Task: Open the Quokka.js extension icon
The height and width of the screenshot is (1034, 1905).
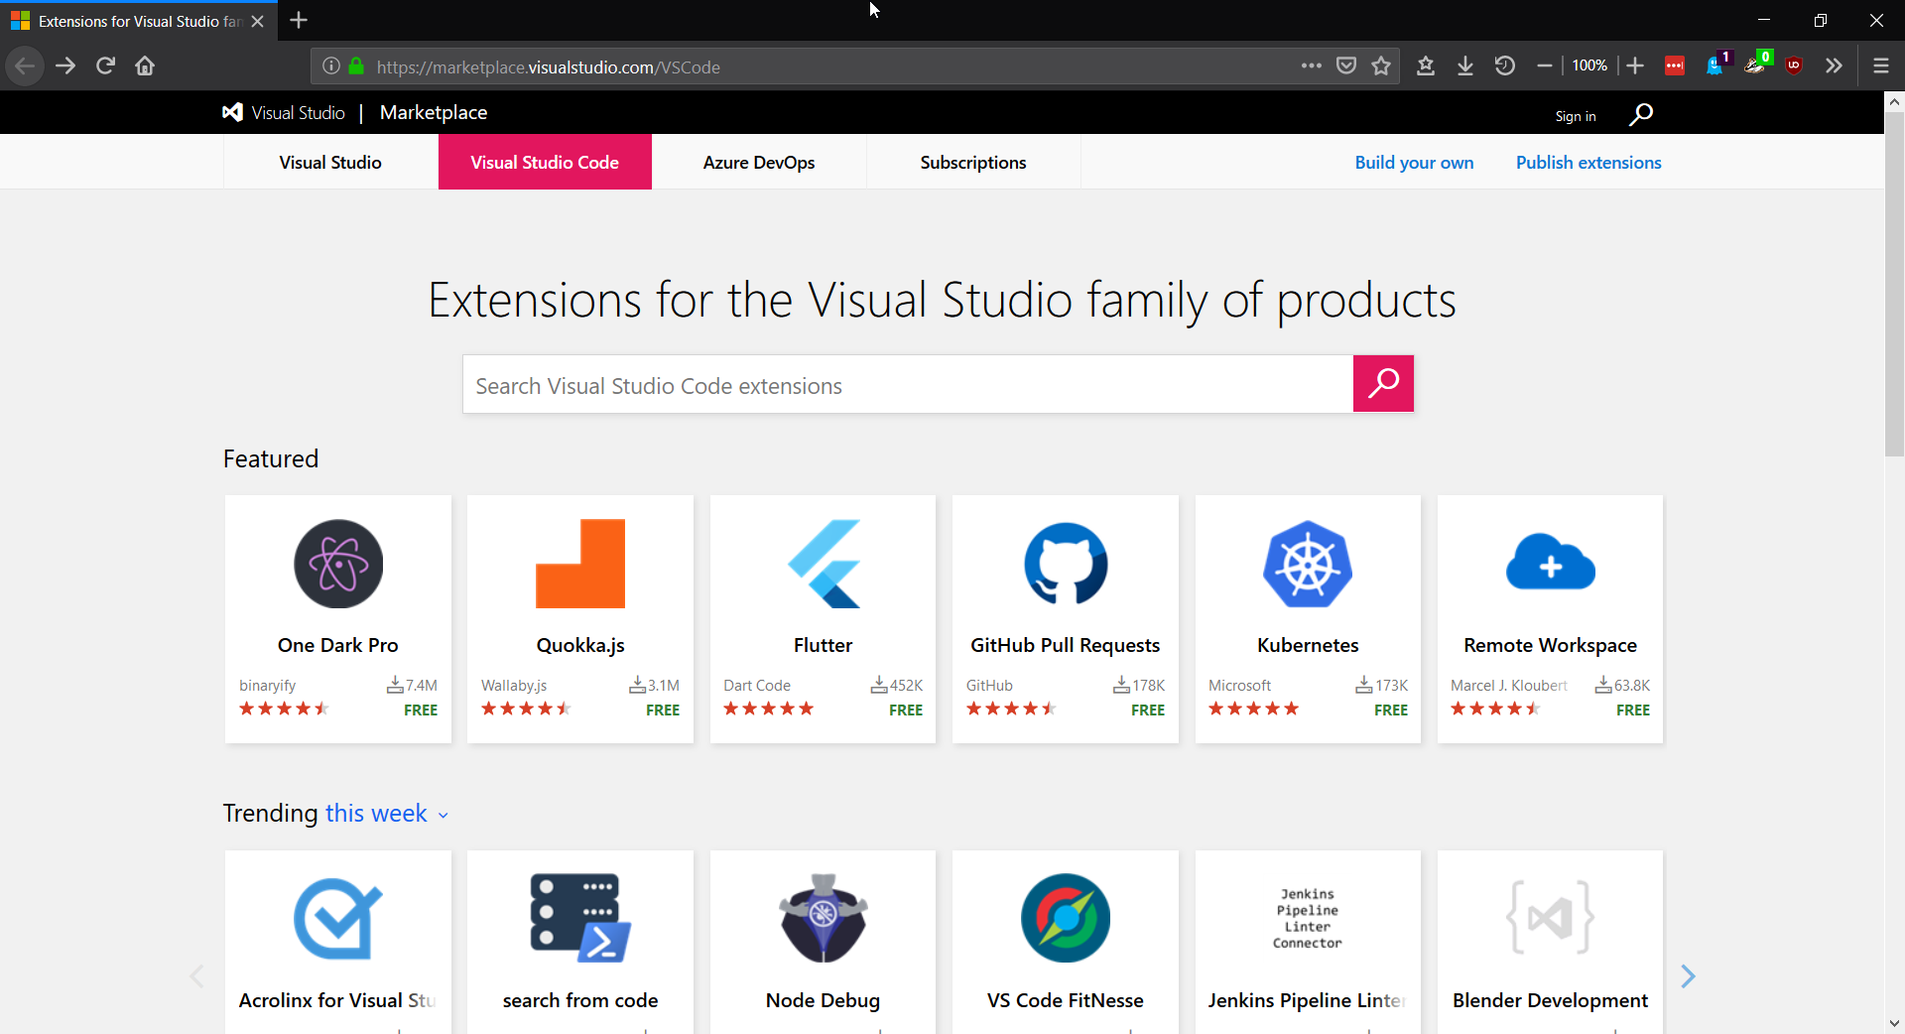Action: coord(580,564)
